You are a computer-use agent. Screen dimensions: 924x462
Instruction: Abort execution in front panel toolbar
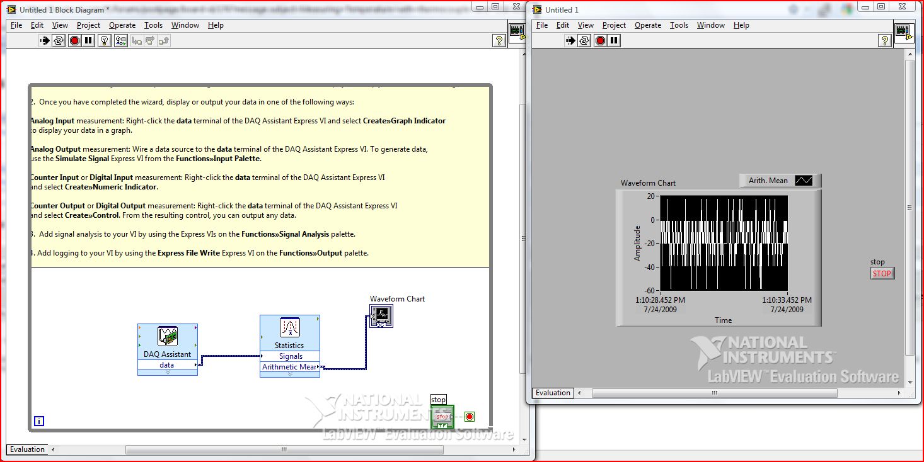601,41
